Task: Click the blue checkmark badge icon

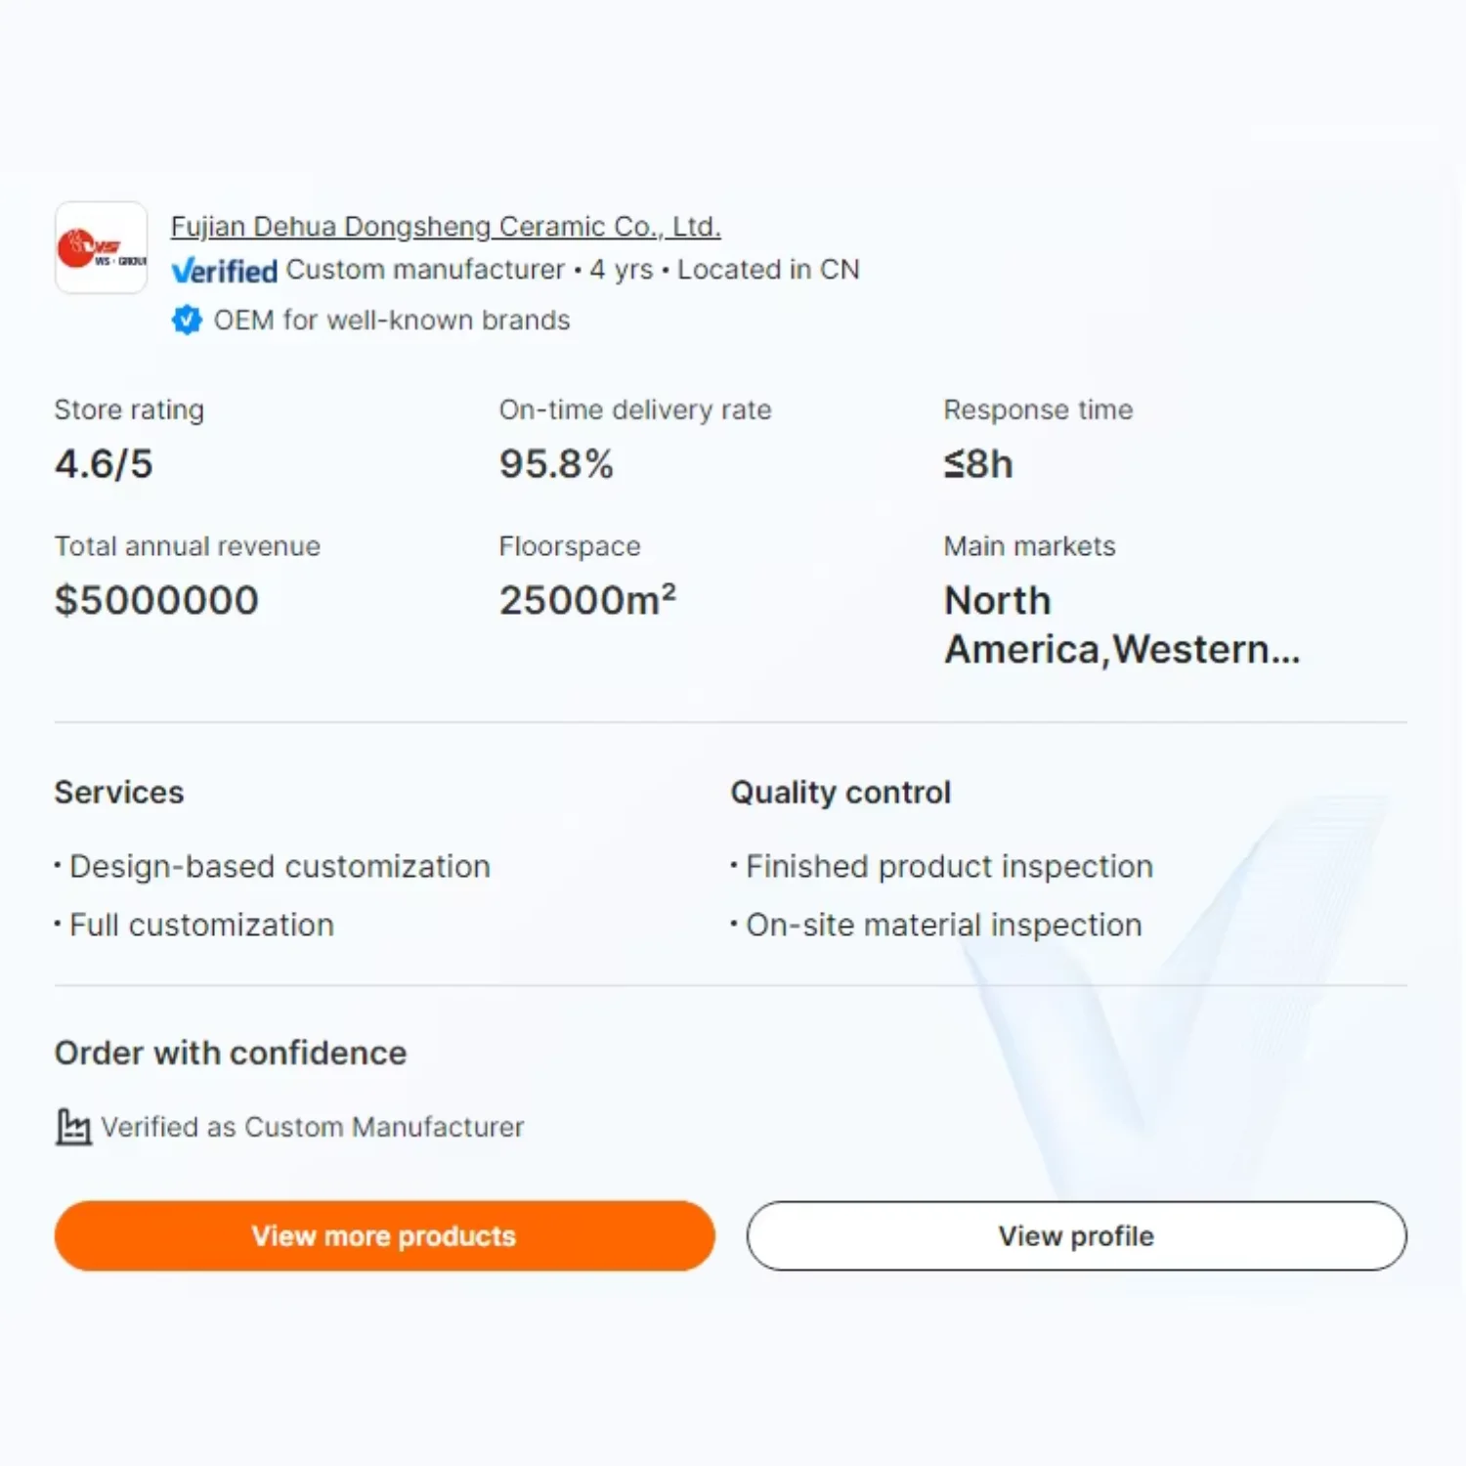Action: [x=187, y=320]
